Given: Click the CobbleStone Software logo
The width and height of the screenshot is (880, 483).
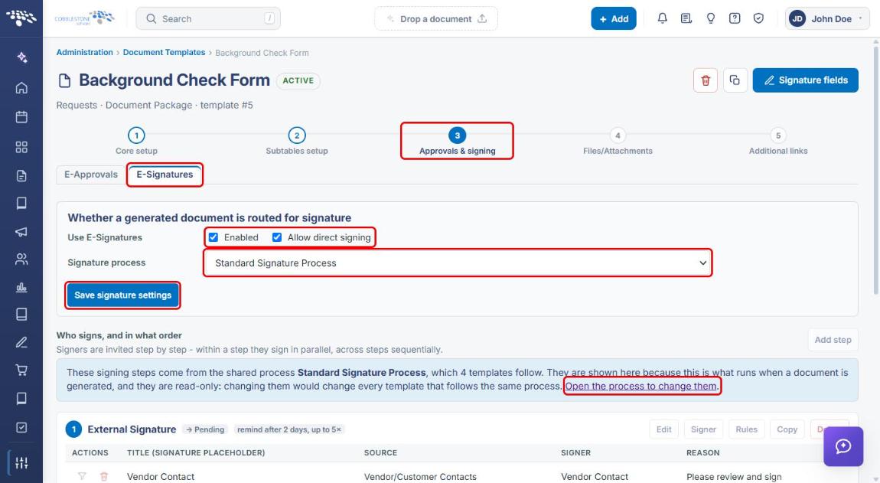Looking at the screenshot, I should coord(84,18).
